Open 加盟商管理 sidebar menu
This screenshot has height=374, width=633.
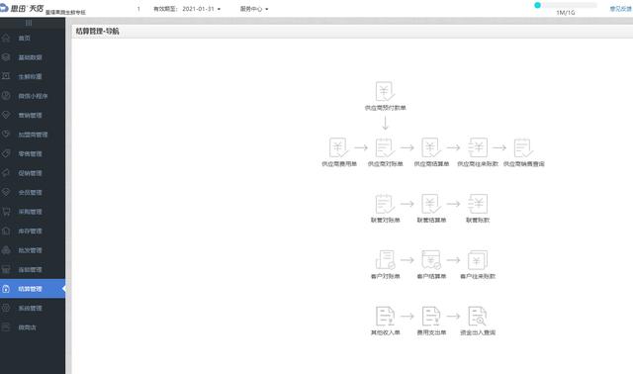tap(33, 135)
